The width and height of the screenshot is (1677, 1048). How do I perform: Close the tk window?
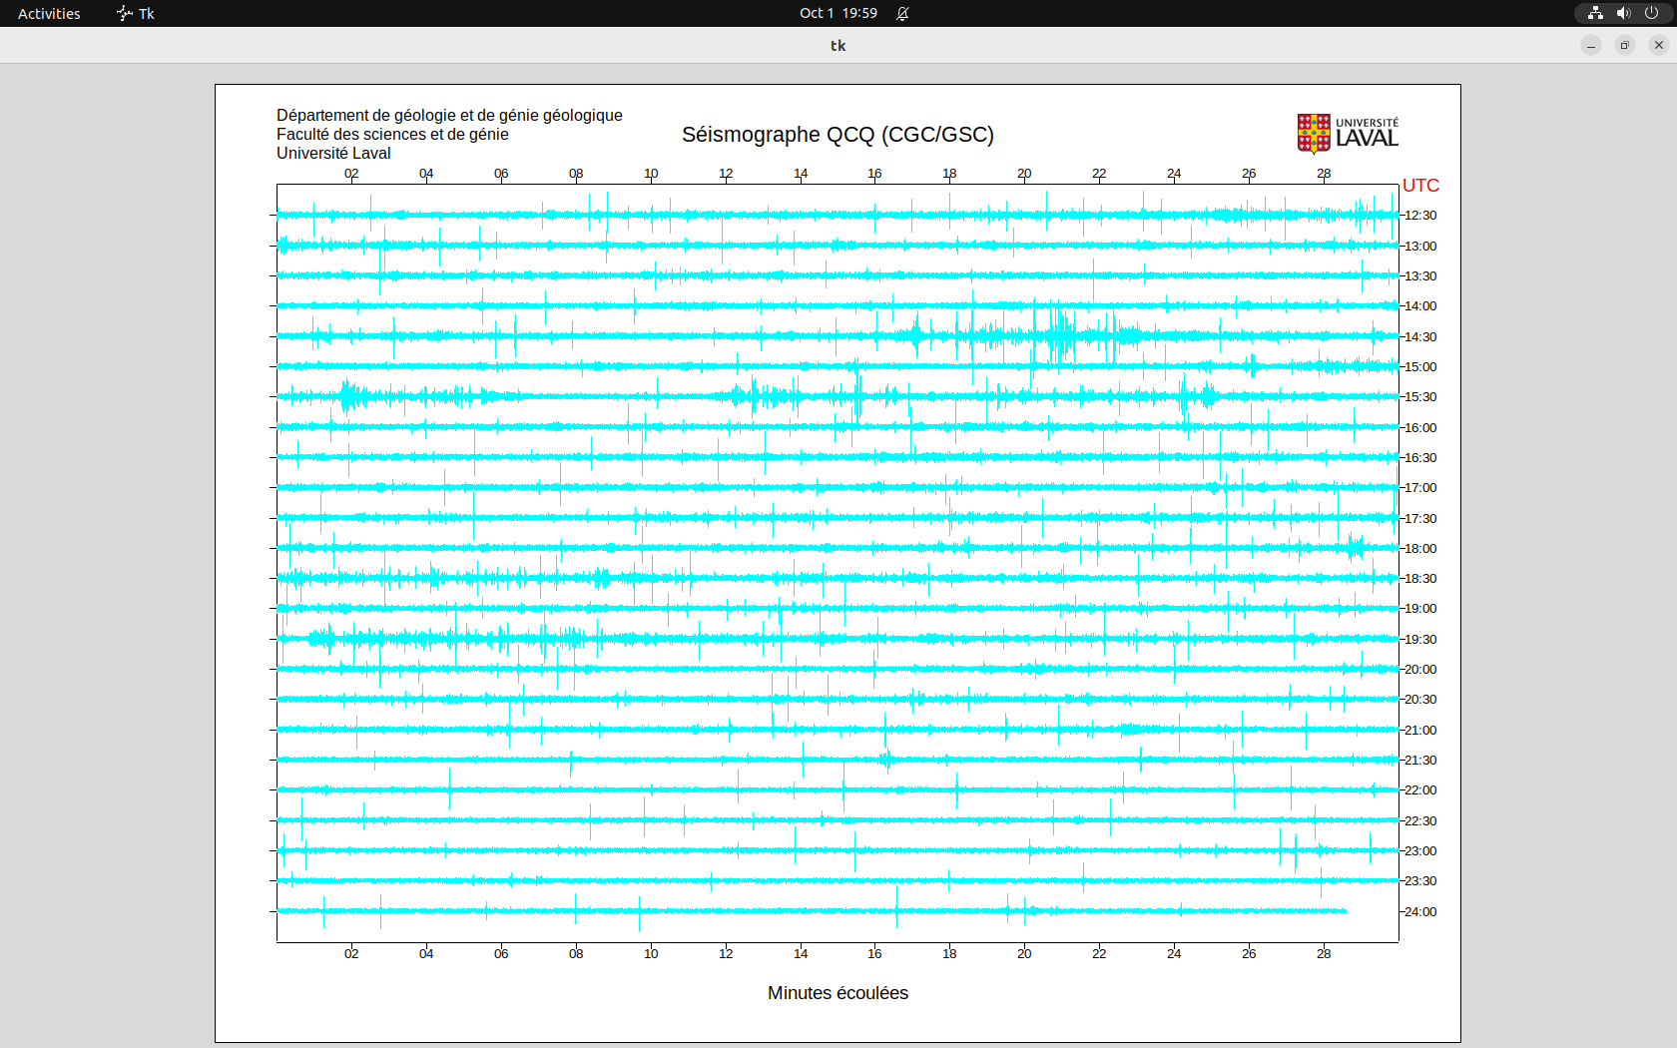coord(1659,45)
